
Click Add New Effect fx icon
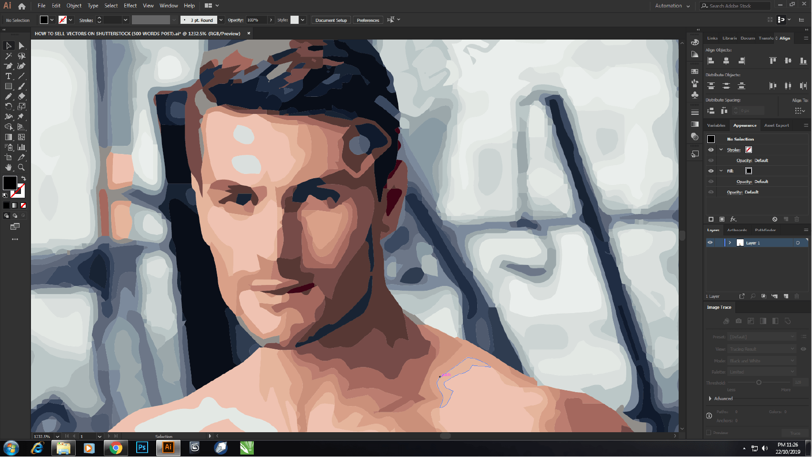733,219
